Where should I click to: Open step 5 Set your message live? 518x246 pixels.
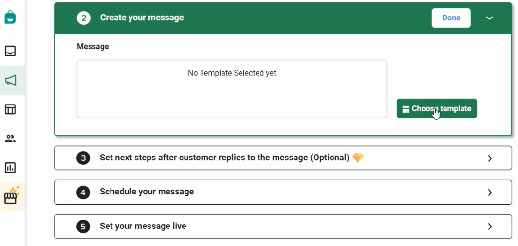coord(283,227)
